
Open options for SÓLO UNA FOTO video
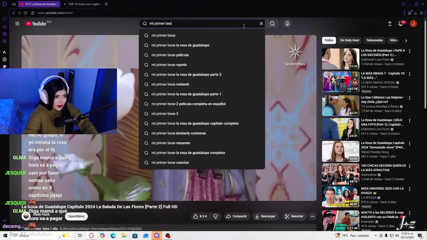tap(410, 121)
